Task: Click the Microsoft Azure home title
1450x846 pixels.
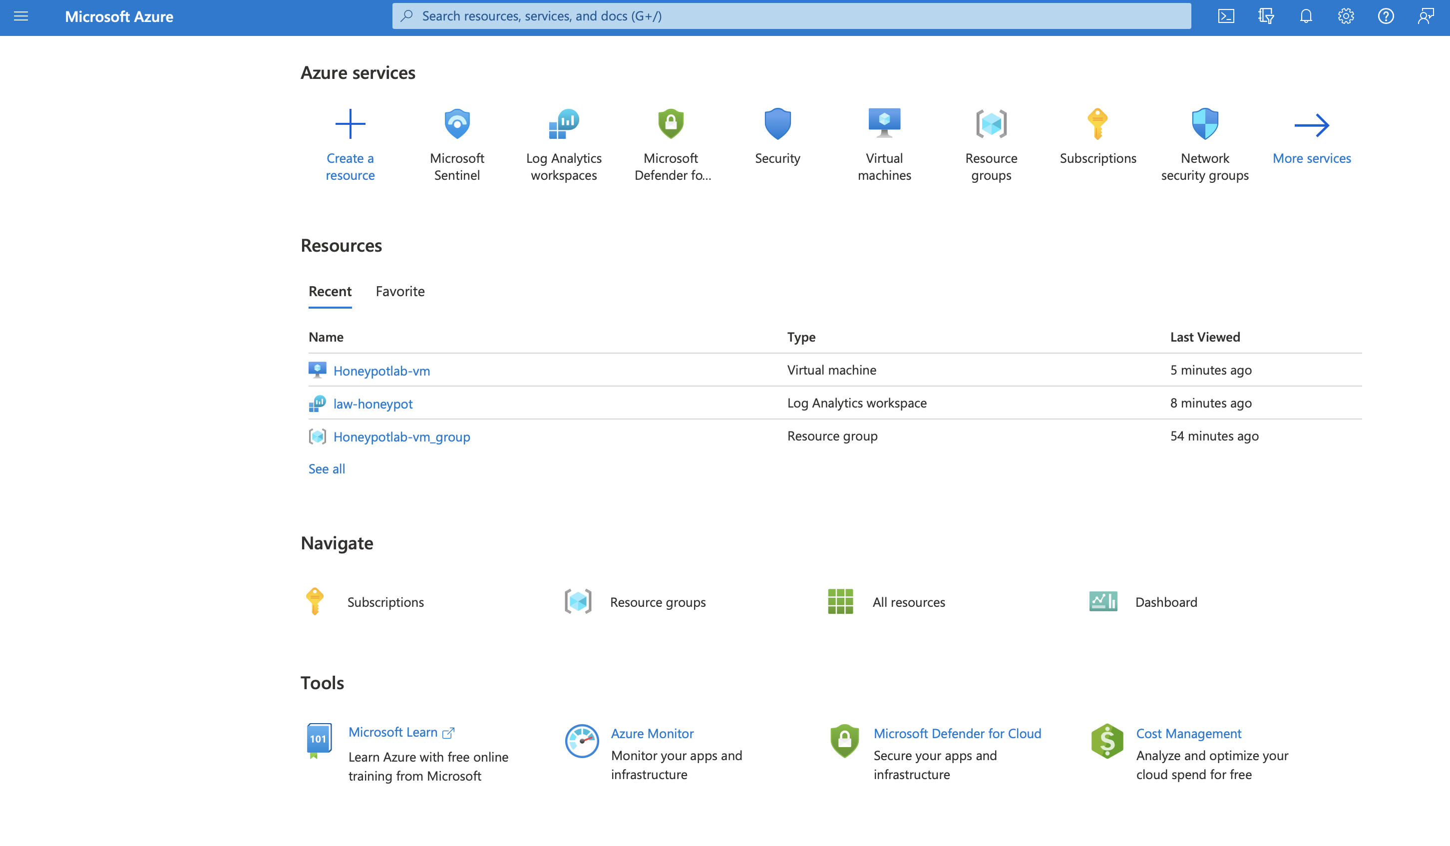Action: point(118,16)
